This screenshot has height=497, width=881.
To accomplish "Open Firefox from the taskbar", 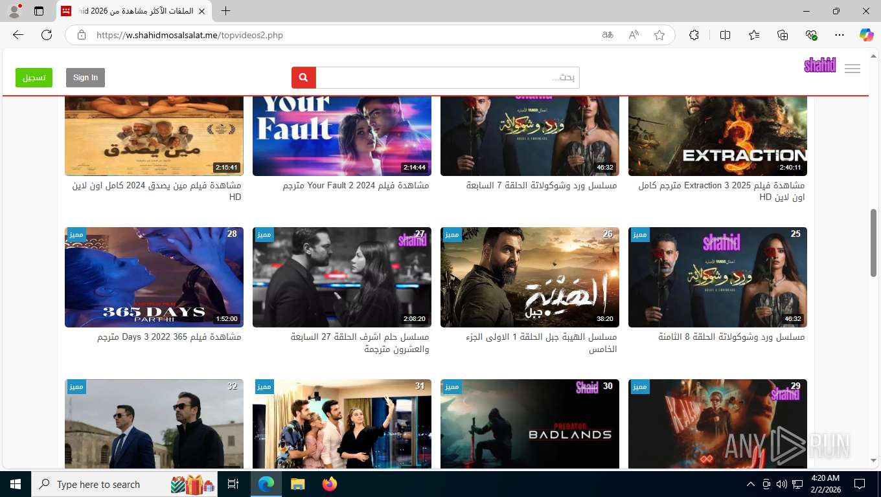I will pos(330,484).
